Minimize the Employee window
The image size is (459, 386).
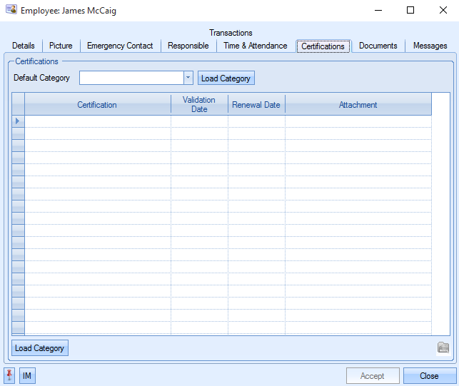[x=378, y=11]
